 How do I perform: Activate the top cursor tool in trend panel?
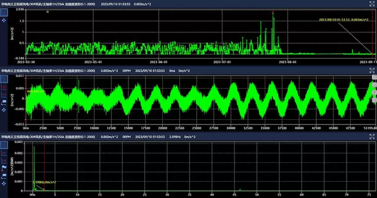tap(4, 12)
